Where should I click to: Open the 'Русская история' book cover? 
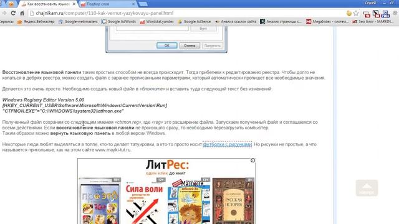[x=233, y=201]
